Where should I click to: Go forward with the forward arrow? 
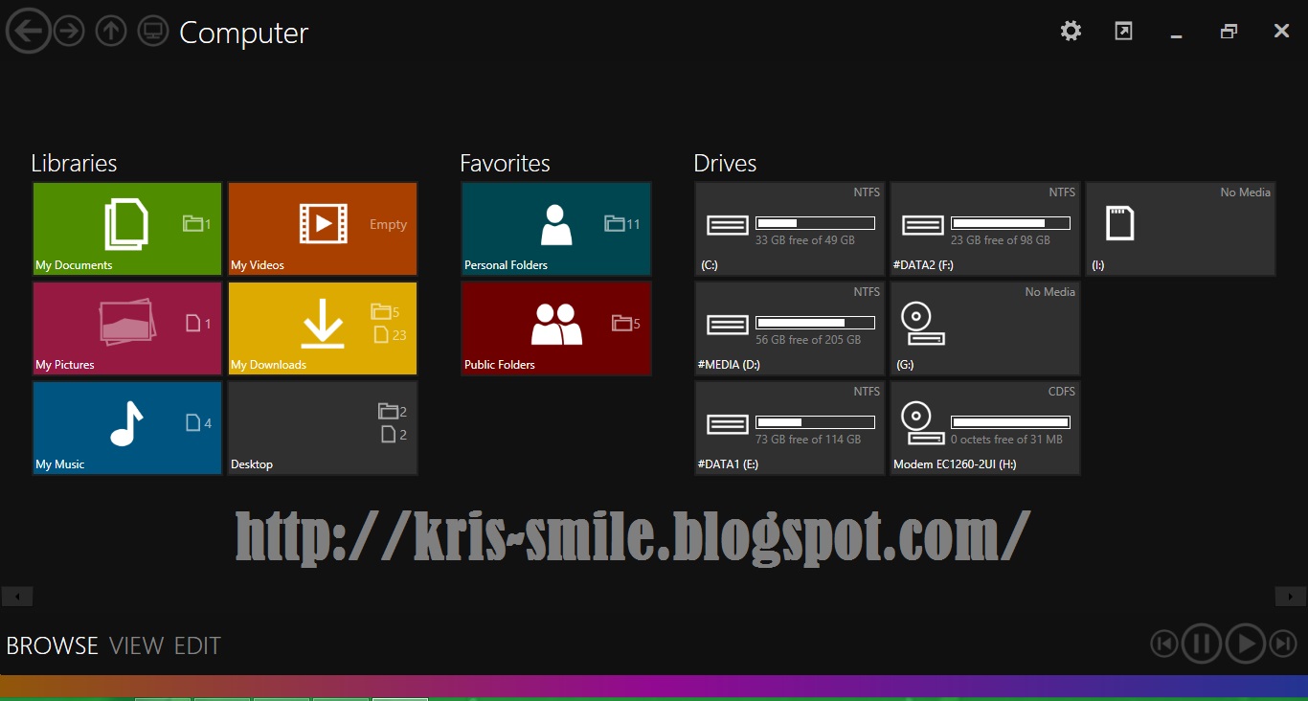click(x=69, y=31)
